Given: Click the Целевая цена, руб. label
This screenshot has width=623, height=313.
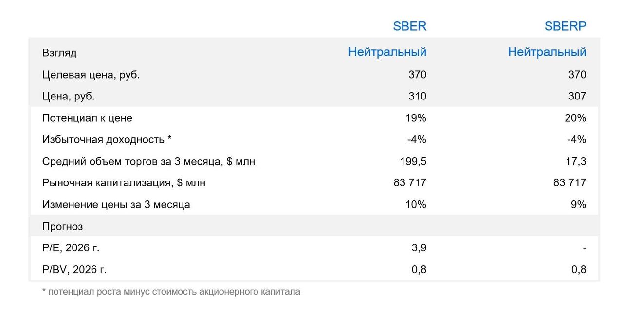Looking at the screenshot, I should (91, 75).
